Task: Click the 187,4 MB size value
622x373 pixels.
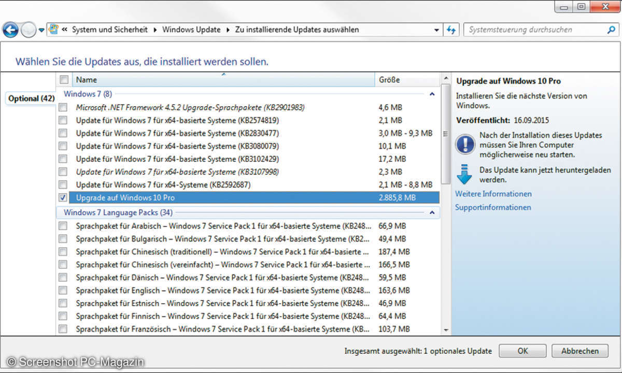Action: click(x=394, y=252)
